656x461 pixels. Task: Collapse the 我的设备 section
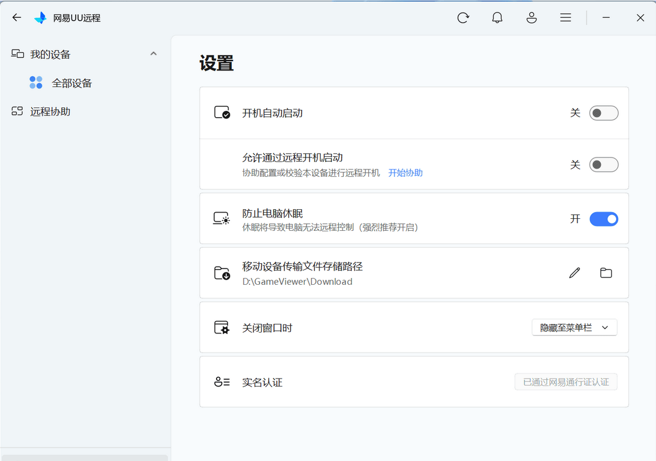point(153,53)
